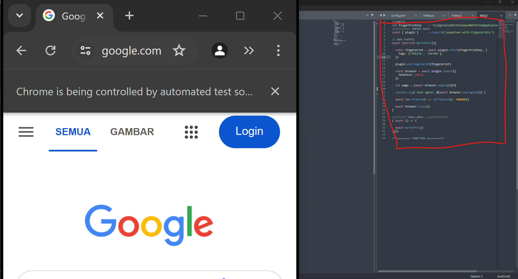Close the Google tab
This screenshot has width=518, height=279.
[100, 15]
